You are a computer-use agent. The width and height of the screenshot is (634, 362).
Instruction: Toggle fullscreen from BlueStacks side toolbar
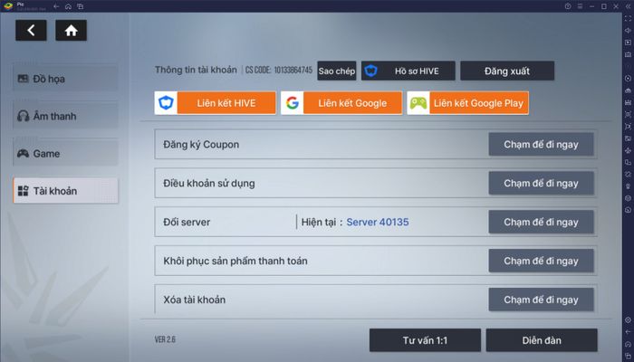tap(628, 19)
